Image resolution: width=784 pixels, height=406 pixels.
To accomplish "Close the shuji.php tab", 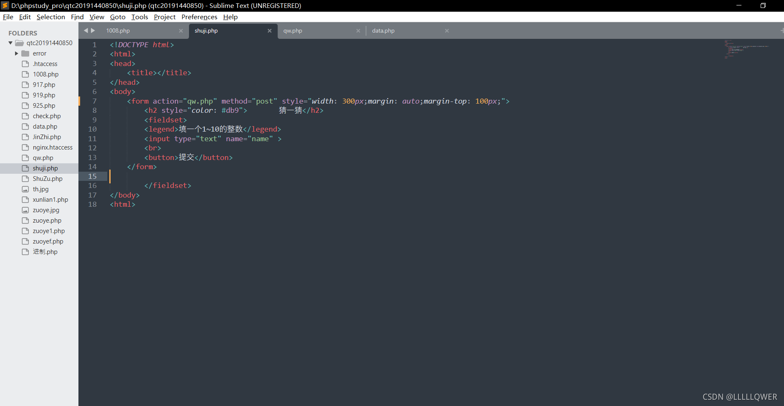I will coord(270,30).
